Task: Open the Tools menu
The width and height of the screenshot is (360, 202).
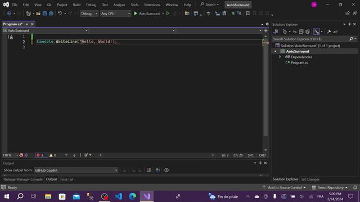Action: coord(134,4)
